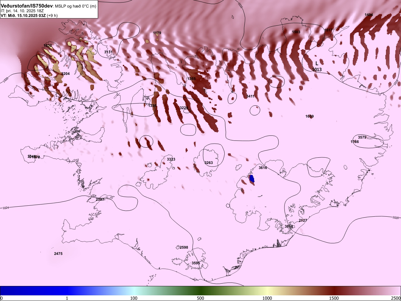
Task: Click the "3323" height value
Action: [171, 159]
